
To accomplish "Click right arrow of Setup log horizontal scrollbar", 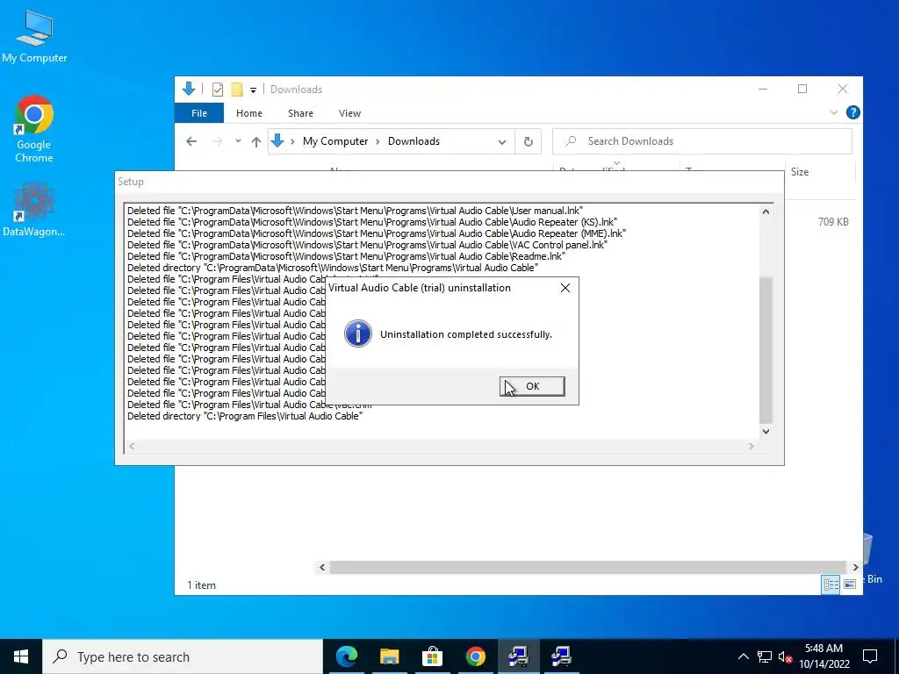I will (752, 446).
